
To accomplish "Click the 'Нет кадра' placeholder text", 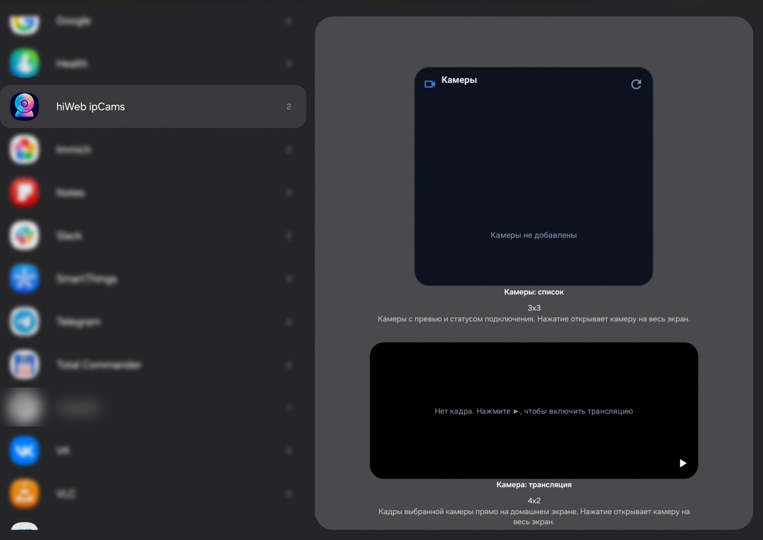I will (534, 411).
